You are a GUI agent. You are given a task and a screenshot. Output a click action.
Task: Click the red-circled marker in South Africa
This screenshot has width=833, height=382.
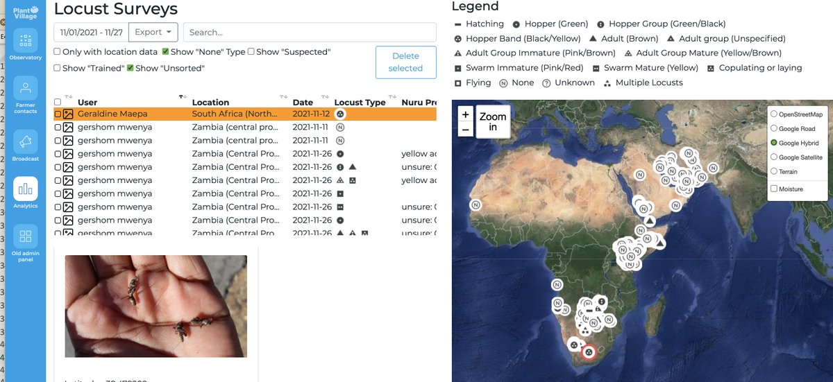[589, 354]
